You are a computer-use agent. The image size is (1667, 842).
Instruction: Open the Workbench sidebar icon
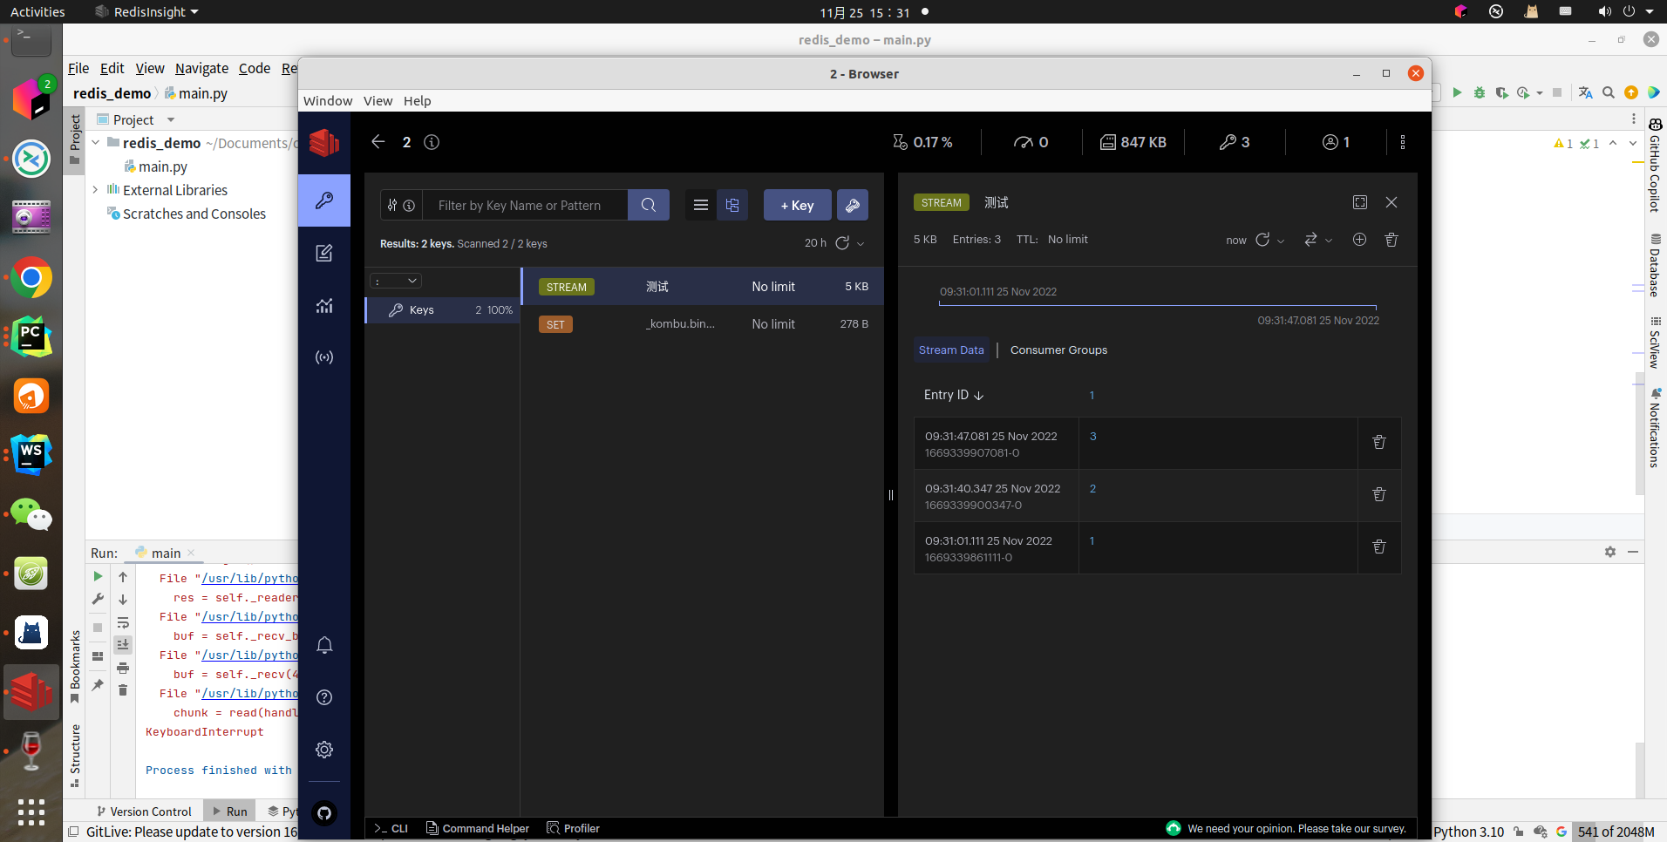(324, 254)
